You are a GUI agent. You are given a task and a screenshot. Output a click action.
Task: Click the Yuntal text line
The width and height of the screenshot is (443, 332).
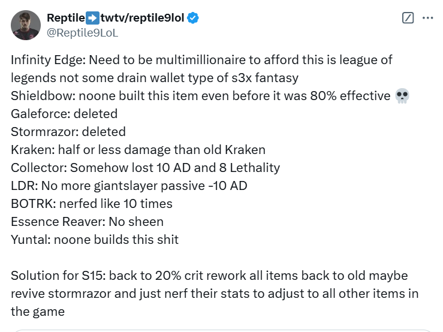point(95,240)
